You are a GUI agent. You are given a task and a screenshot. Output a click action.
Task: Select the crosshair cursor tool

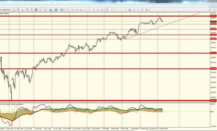112,10
